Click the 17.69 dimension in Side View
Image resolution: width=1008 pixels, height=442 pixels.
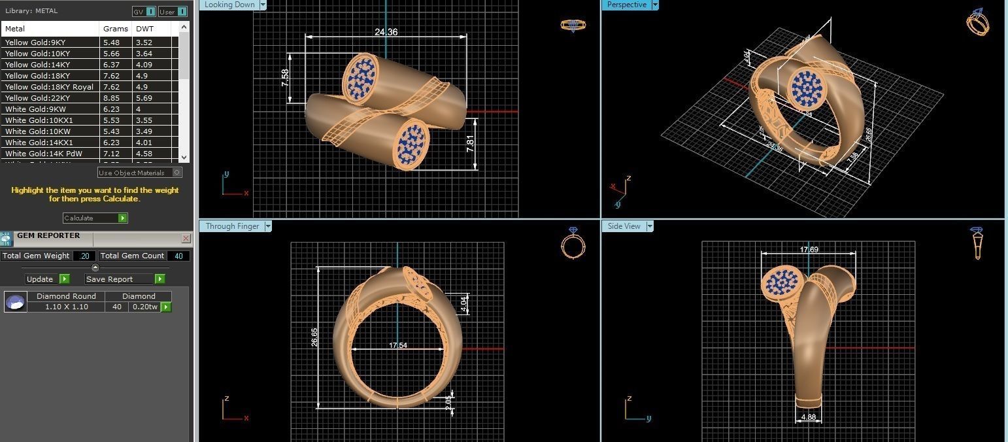point(809,250)
